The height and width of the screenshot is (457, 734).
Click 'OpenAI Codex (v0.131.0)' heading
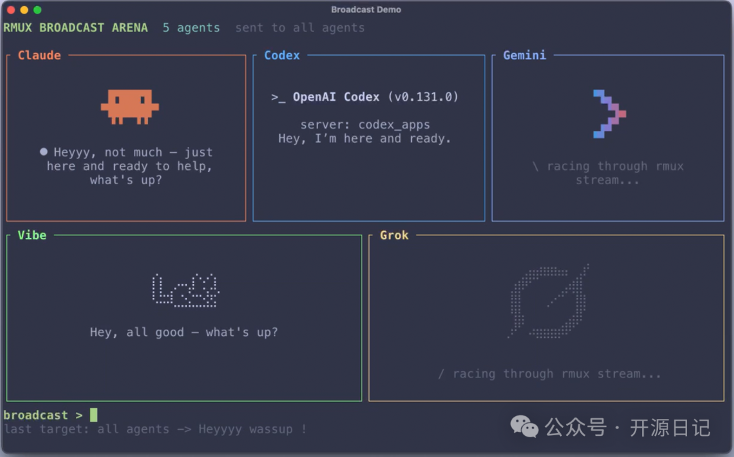(x=375, y=97)
